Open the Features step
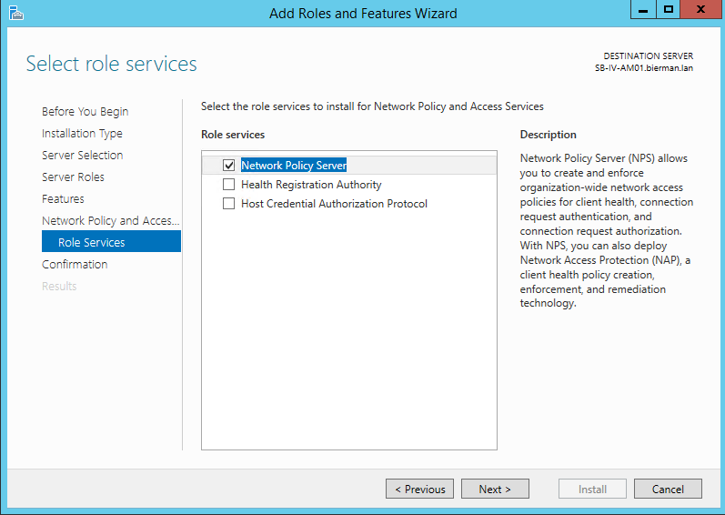725x515 pixels. [63, 198]
